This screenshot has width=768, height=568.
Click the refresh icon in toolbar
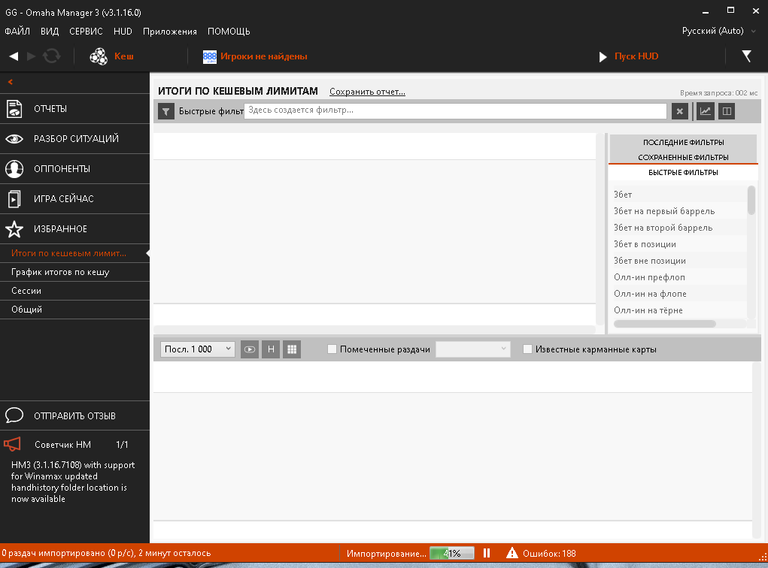point(51,56)
